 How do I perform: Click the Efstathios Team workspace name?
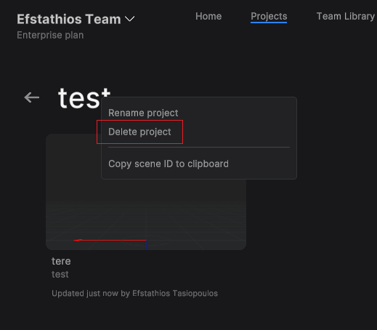(x=69, y=19)
